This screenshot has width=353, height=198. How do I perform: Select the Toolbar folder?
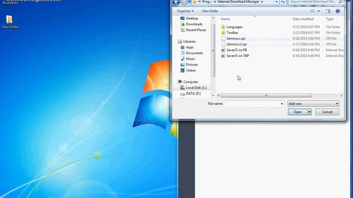coord(232,33)
